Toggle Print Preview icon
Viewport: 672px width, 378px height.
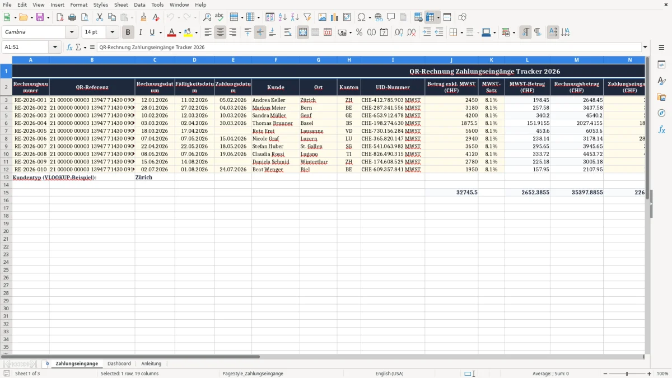click(x=85, y=17)
